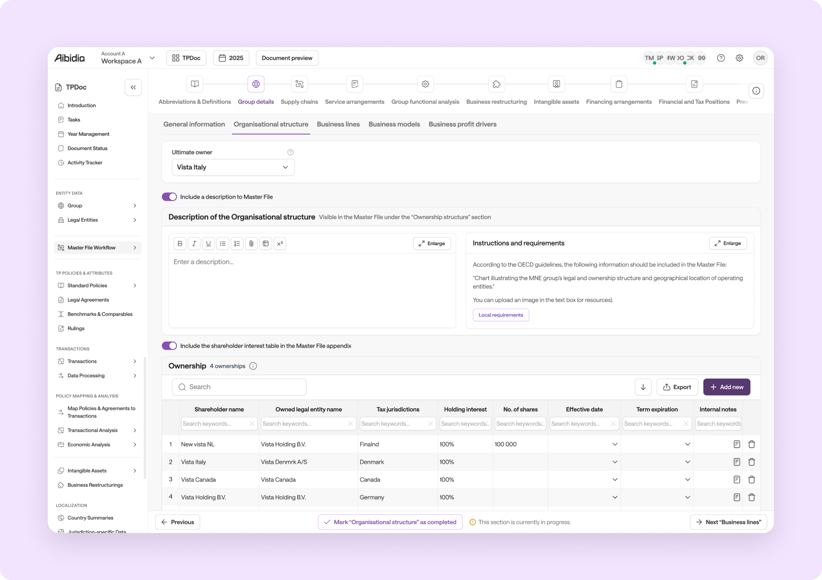
Task: Click the Local requirements button
Action: pos(501,315)
